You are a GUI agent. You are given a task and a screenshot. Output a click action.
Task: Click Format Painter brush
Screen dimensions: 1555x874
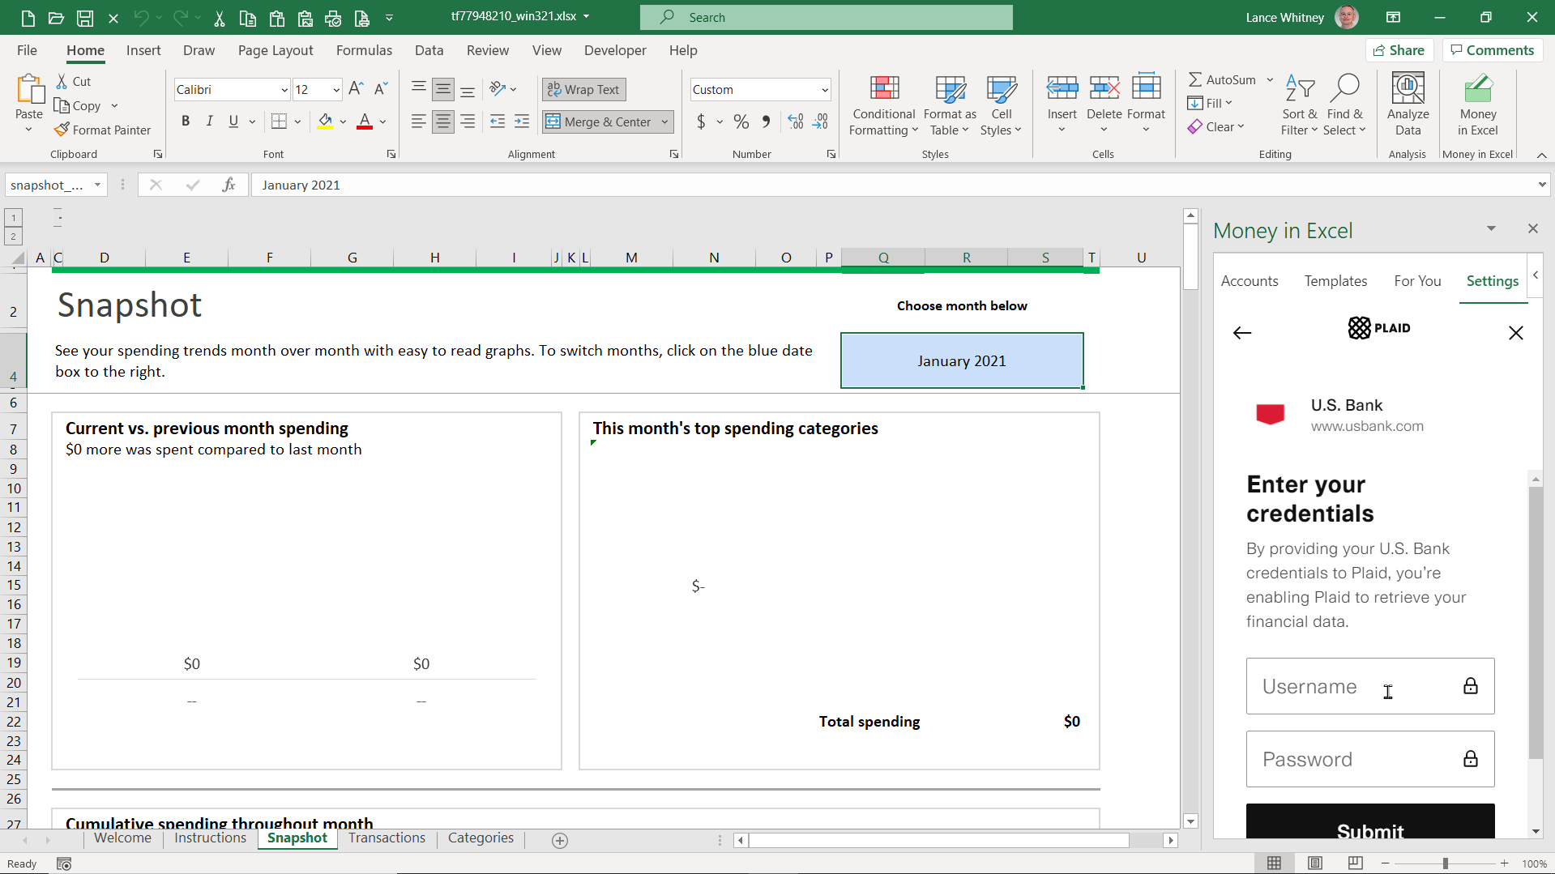pos(103,130)
